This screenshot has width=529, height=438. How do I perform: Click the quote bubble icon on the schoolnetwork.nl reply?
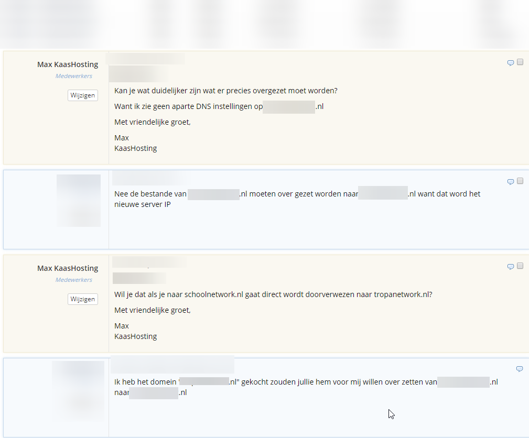pyautogui.click(x=510, y=267)
